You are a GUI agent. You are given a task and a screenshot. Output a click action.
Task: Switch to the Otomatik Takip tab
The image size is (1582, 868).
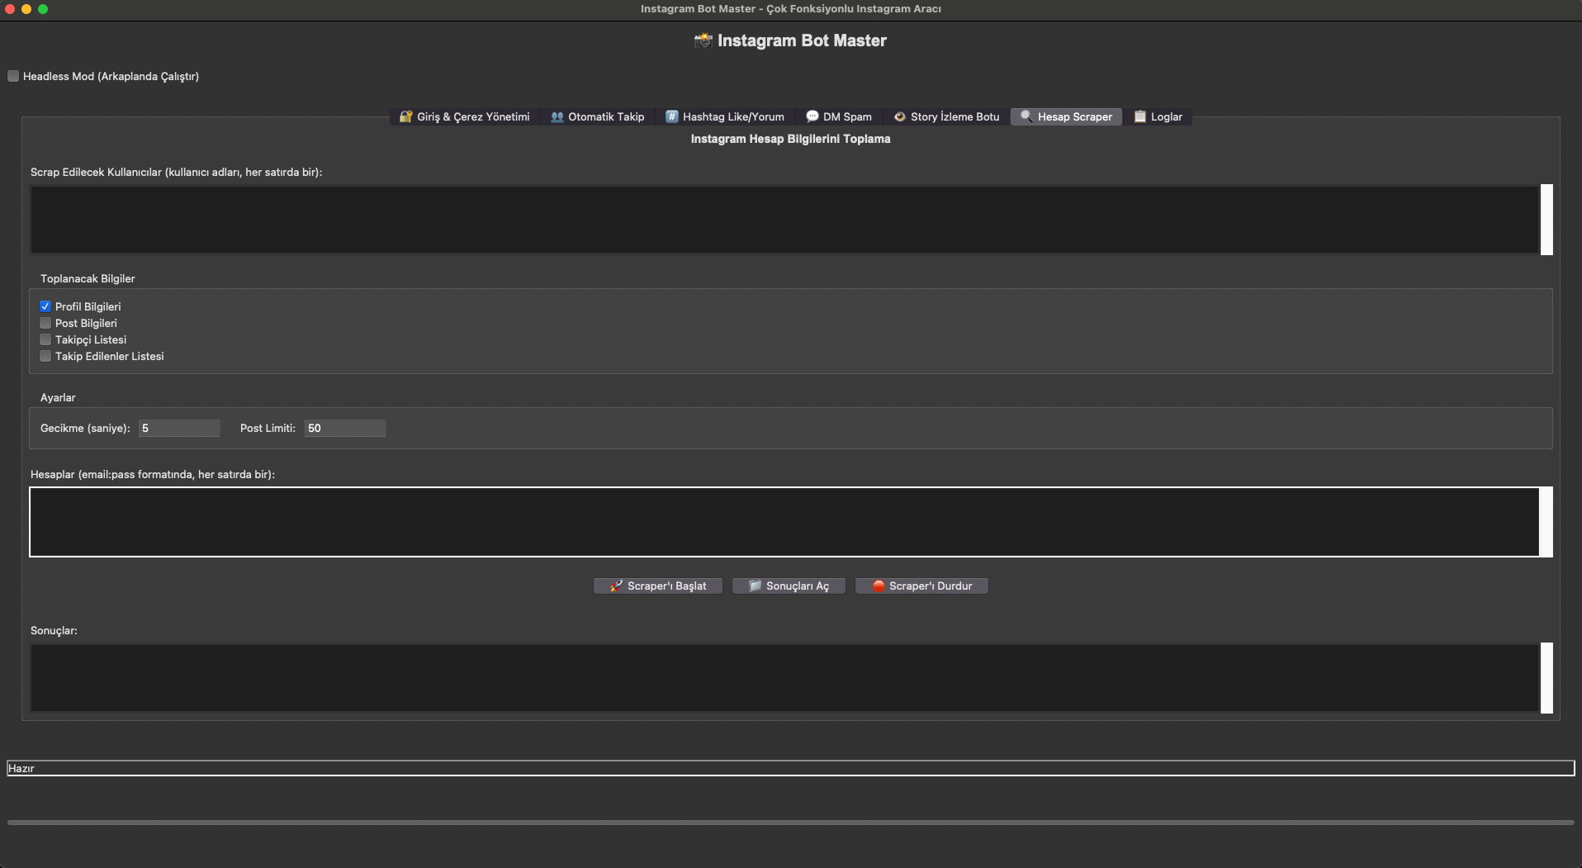pyautogui.click(x=598, y=116)
